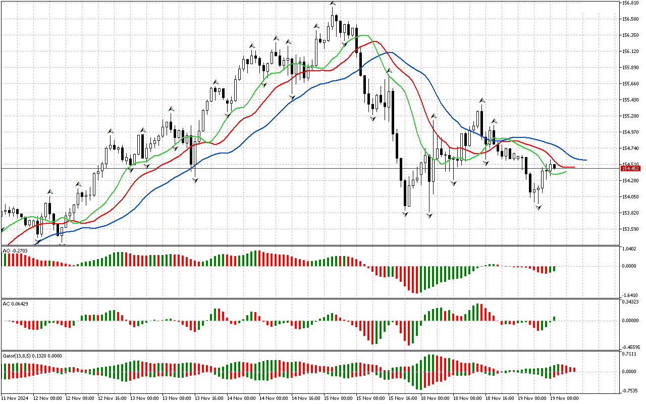Screen dimensions: 646x404
Task: Click the red current price tag 154.452
Action: coord(632,168)
